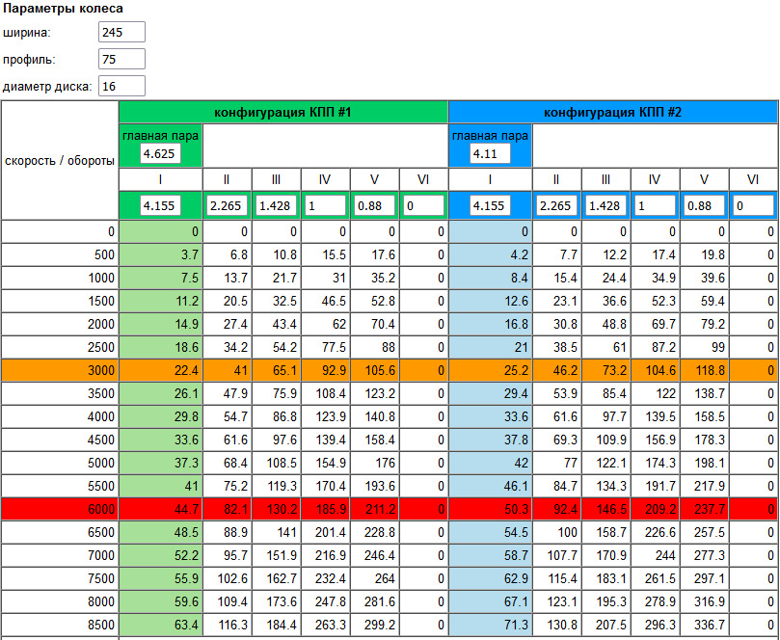Click the конфигурация КПП #1 green header
Image resolution: width=780 pixels, height=640 pixels.
point(283,112)
